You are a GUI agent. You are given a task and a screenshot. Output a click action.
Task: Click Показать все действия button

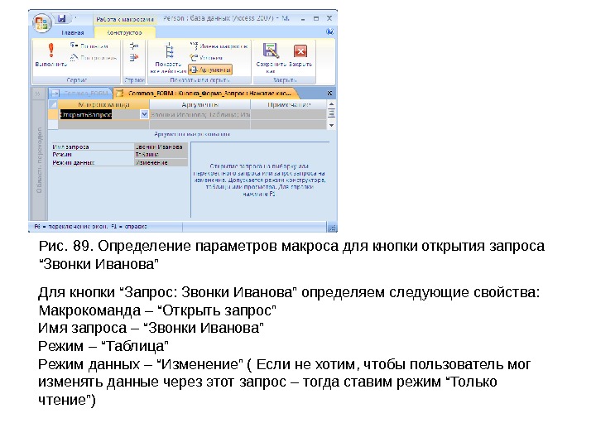169,58
